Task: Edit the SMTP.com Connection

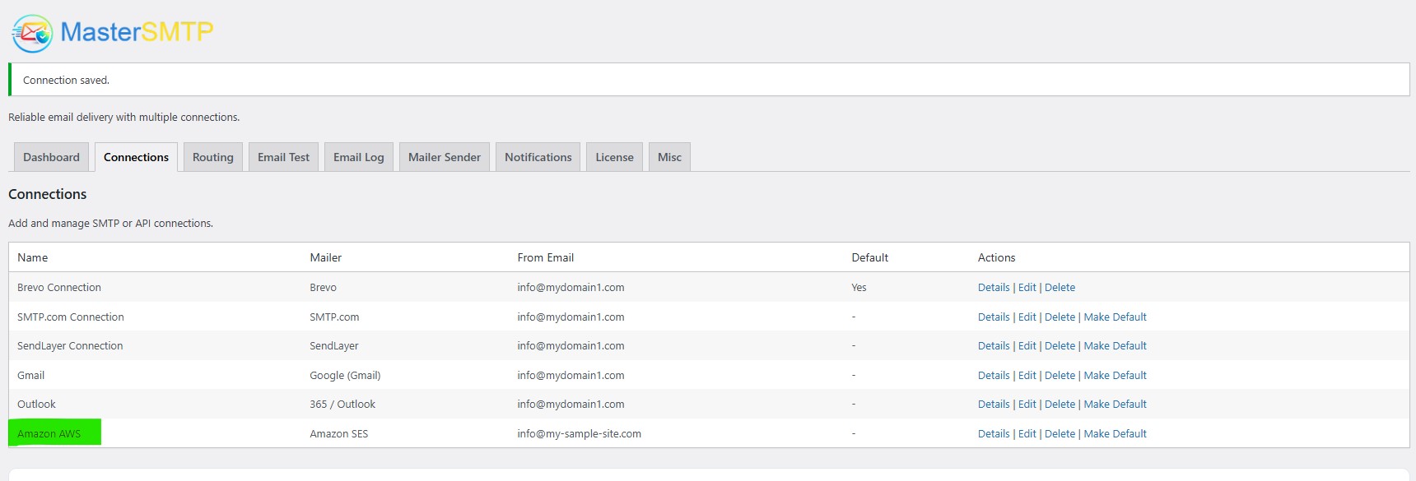Action: click(1027, 317)
